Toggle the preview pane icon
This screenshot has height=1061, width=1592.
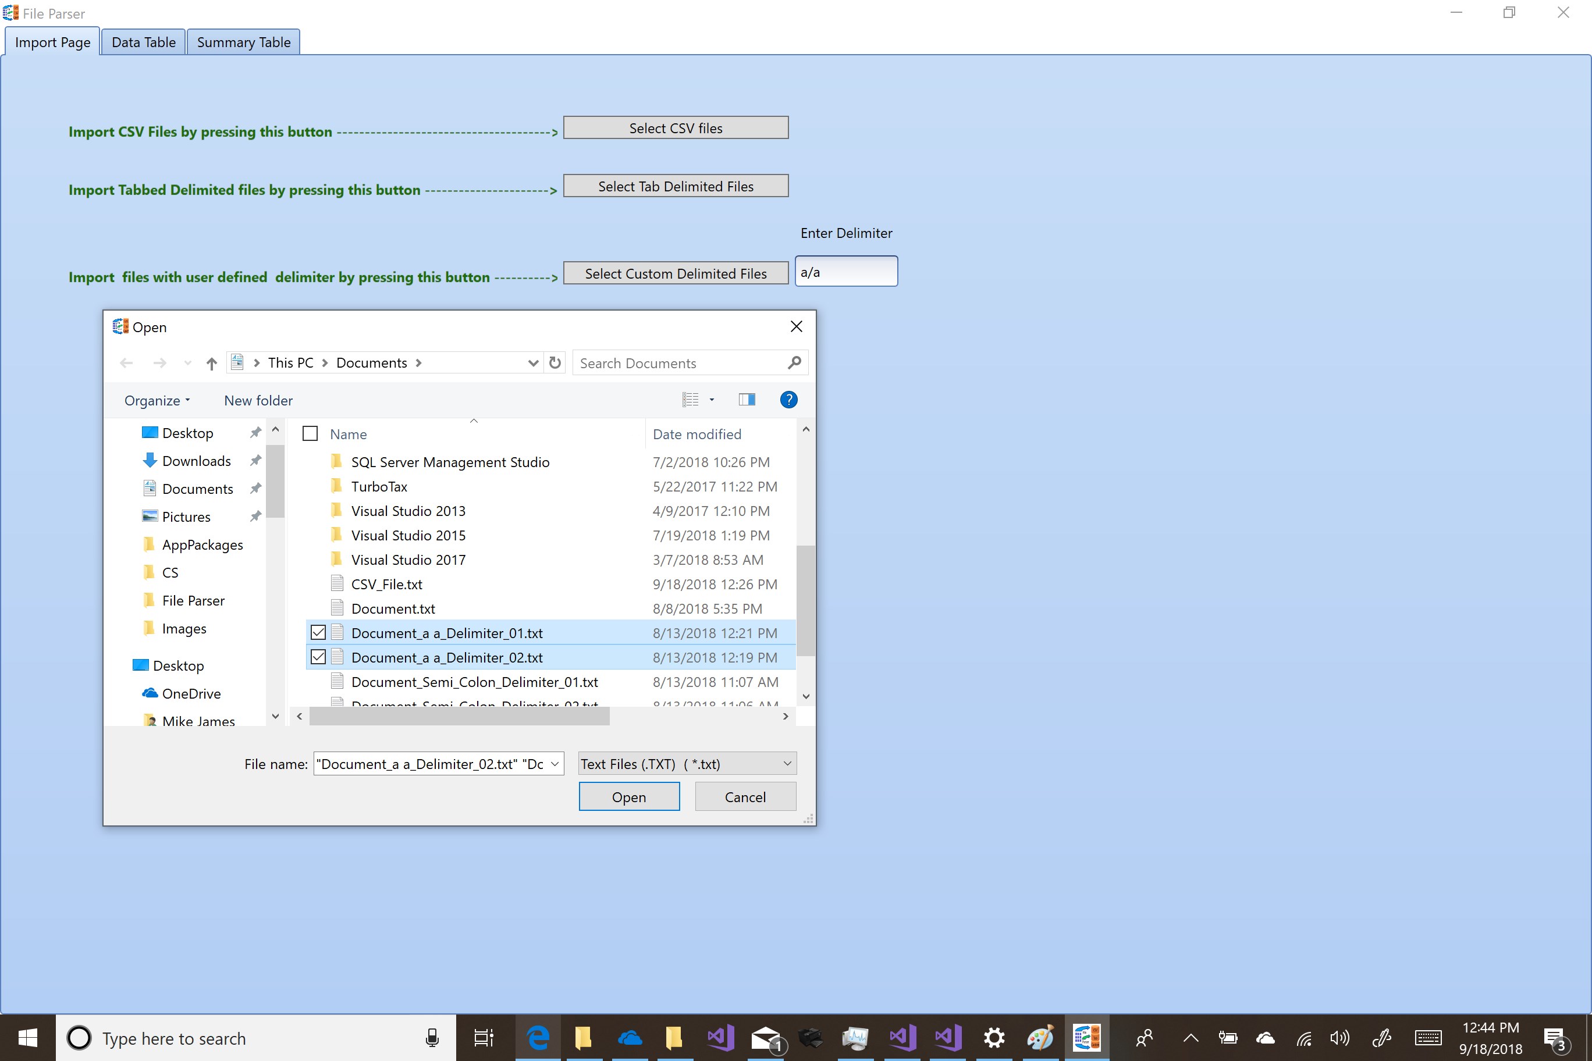[x=747, y=400]
